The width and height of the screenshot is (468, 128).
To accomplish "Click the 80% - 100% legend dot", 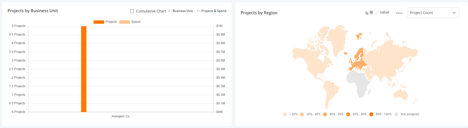I will [x=371, y=114].
